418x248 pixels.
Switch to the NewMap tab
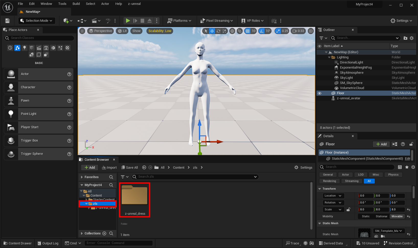coord(33,12)
